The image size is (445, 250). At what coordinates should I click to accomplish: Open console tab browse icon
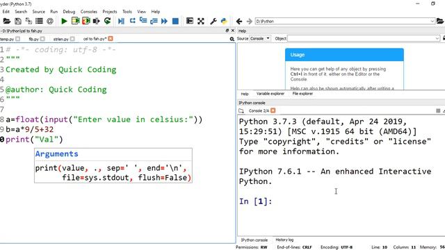(x=241, y=110)
